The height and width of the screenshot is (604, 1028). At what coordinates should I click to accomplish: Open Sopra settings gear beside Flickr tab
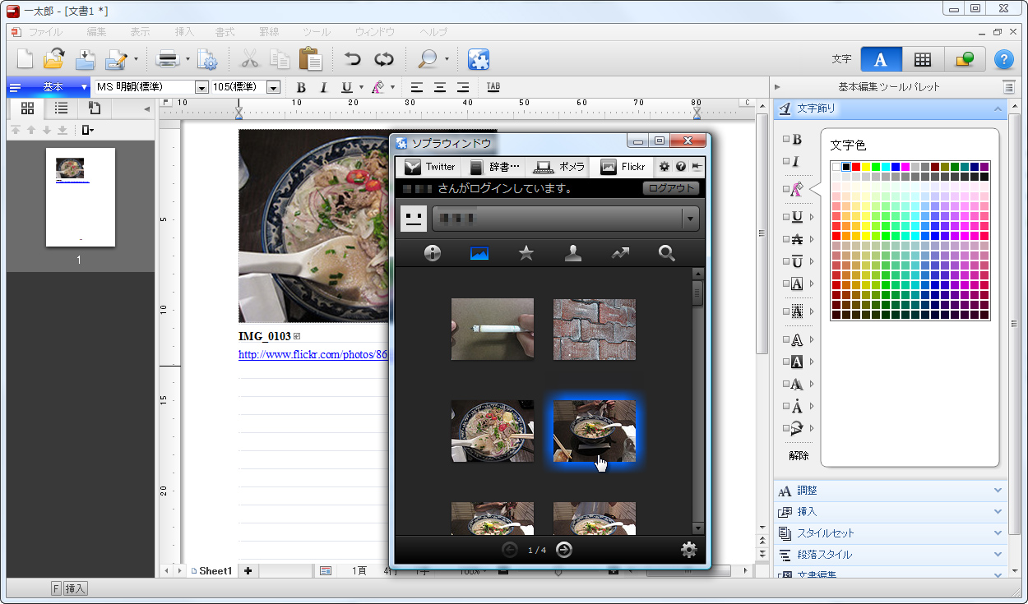pos(664,167)
